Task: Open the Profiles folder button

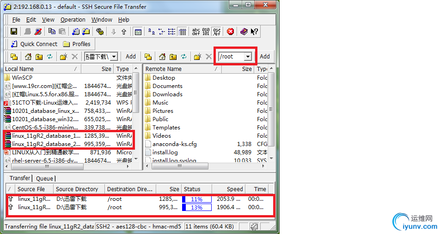Action: [x=77, y=44]
